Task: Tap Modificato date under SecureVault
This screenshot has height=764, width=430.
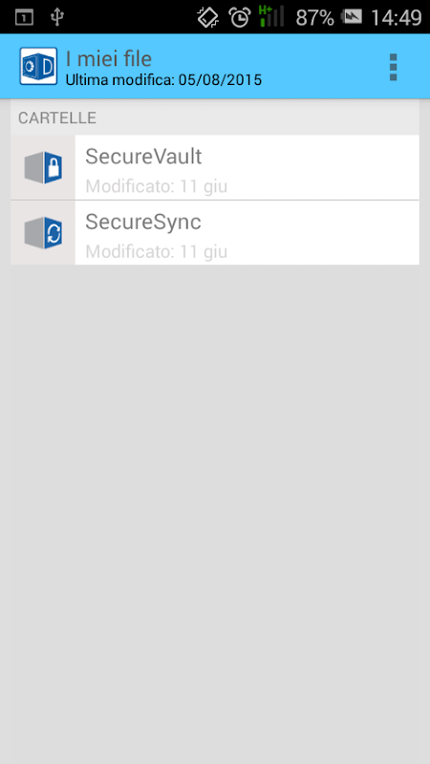Action: click(x=157, y=186)
